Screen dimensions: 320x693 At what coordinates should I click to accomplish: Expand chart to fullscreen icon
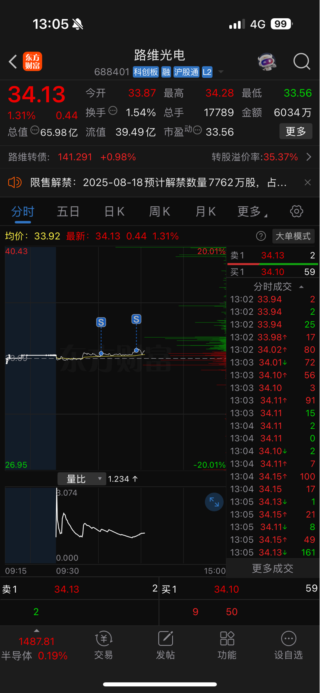point(214,502)
